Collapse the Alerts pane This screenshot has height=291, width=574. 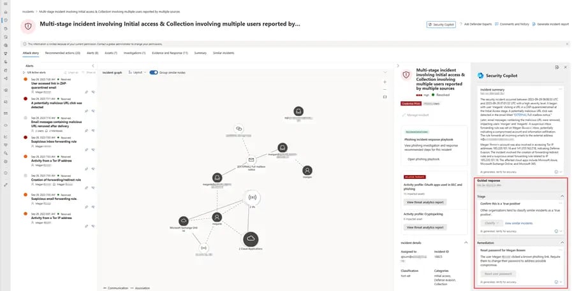[x=94, y=66]
